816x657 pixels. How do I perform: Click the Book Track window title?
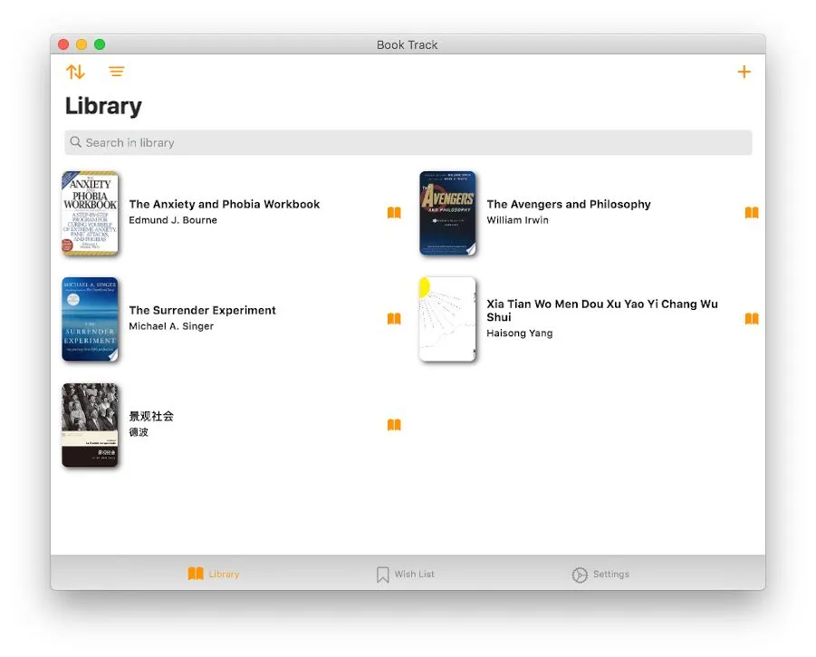point(407,44)
